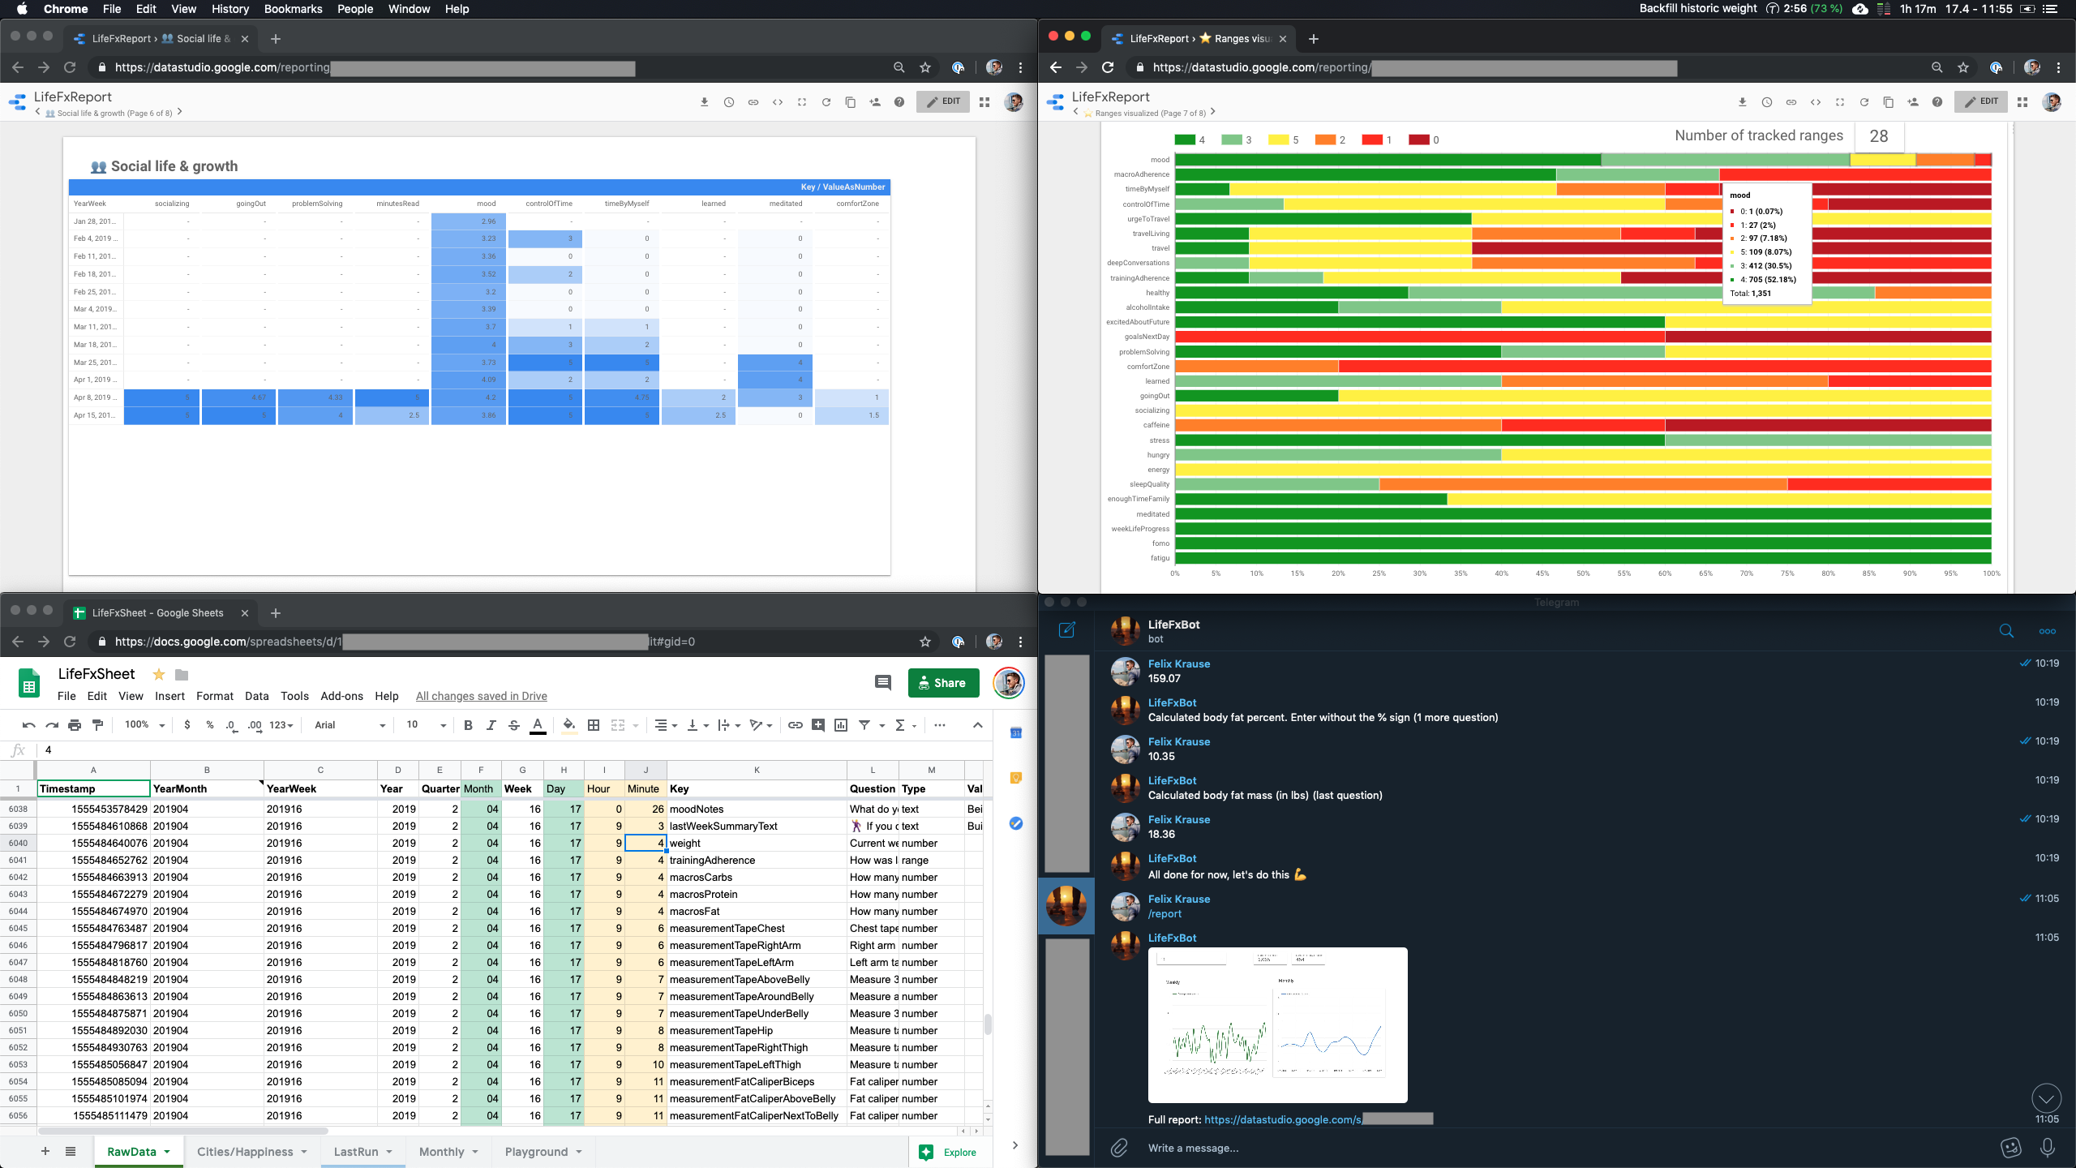Click the Telegram voice message microphone
The width and height of the screenshot is (2076, 1168).
(x=2048, y=1148)
